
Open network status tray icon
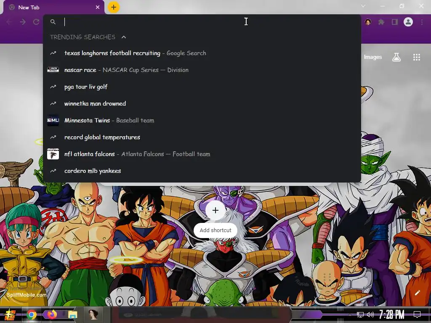click(360, 315)
